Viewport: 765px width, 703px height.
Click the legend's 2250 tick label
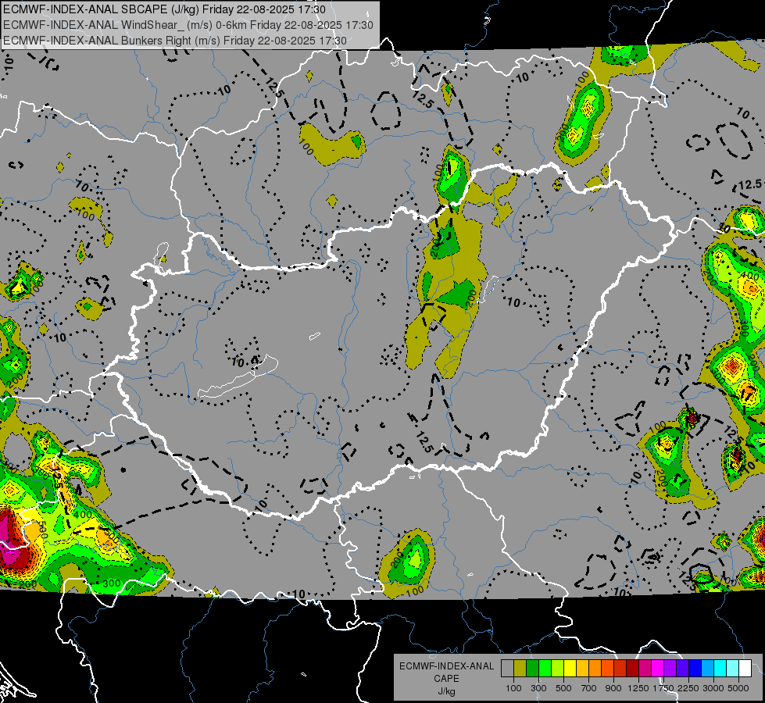(x=688, y=688)
